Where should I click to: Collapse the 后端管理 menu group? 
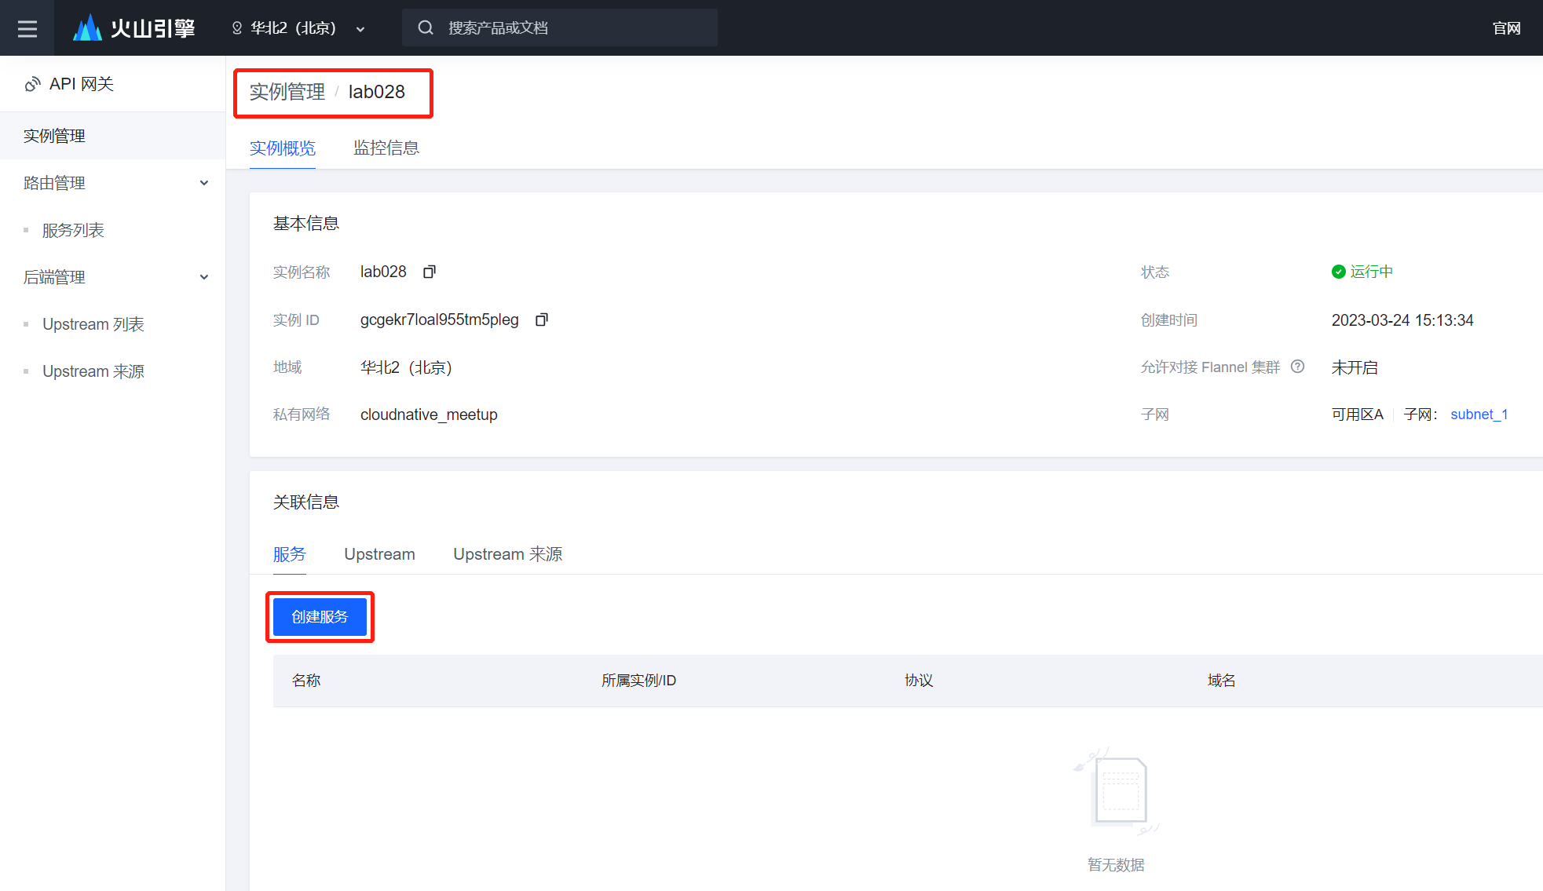pos(204,277)
